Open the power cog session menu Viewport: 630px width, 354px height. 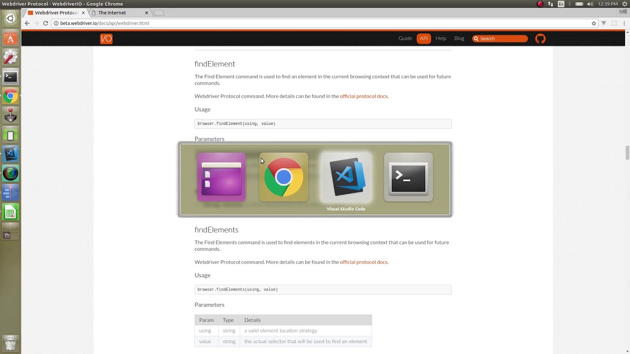(625, 4)
